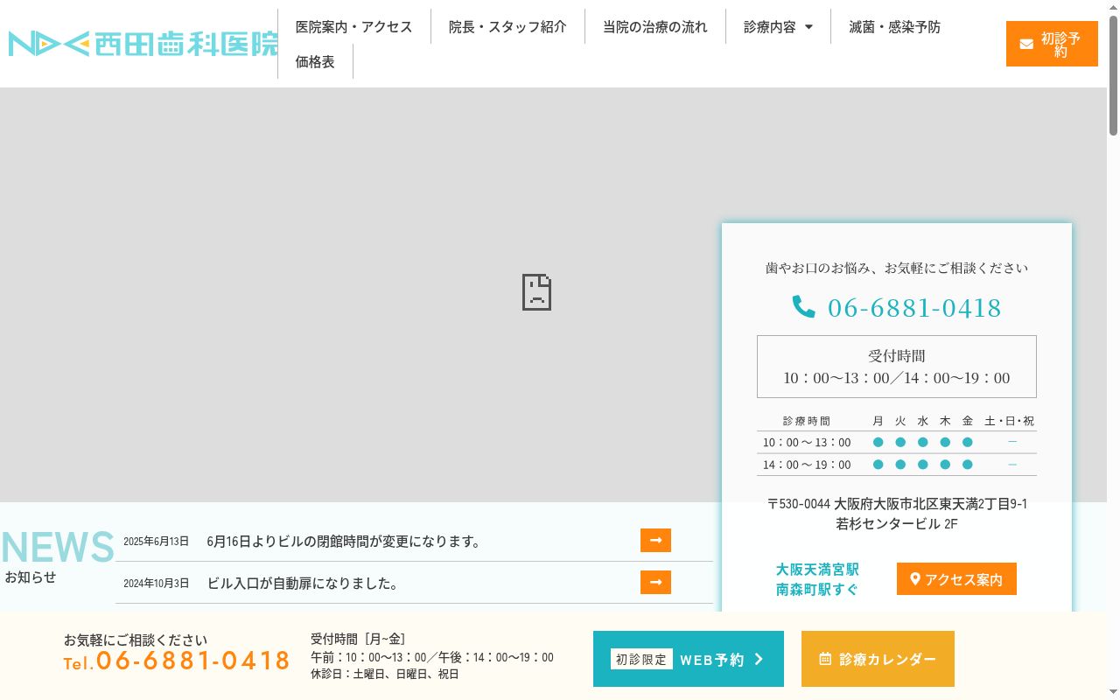
Task: Expand the 診療内容 dropdown arrow
Action: [808, 27]
